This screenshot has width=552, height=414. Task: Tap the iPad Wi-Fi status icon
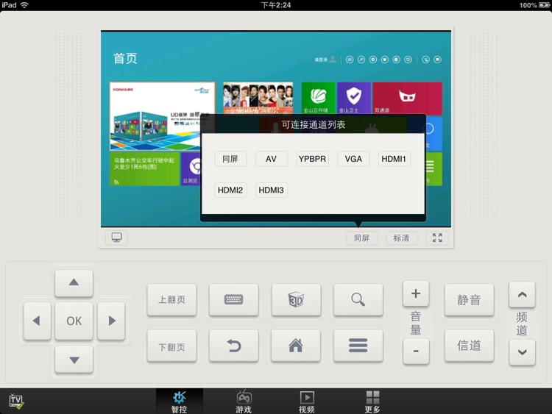(x=24, y=5)
